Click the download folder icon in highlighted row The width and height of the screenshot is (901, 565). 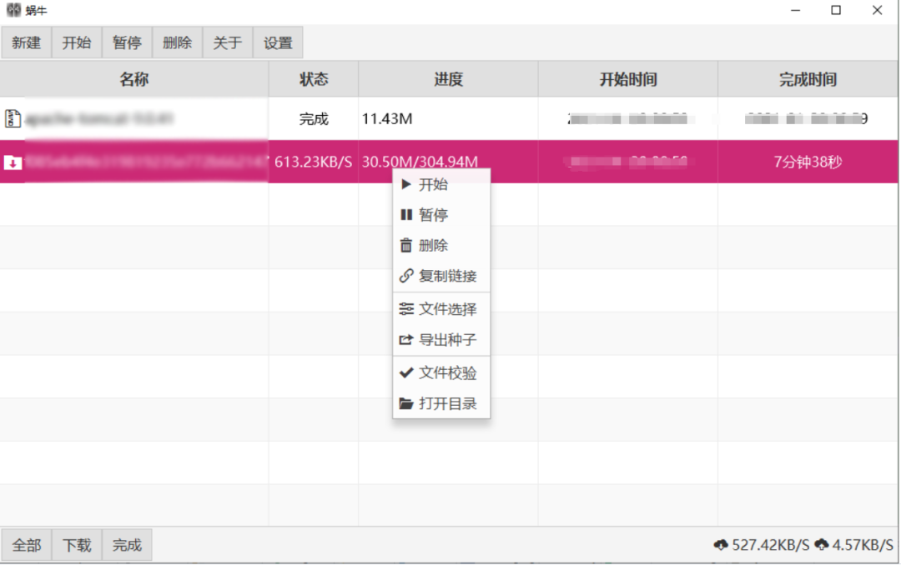(x=13, y=162)
